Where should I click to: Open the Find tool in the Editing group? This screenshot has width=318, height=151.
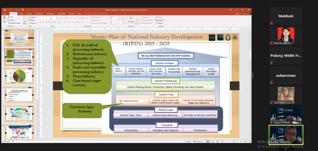158,17
